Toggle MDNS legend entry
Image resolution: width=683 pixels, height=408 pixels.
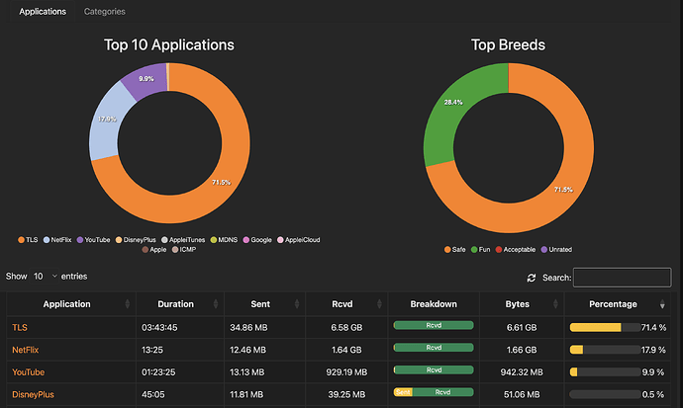point(225,240)
